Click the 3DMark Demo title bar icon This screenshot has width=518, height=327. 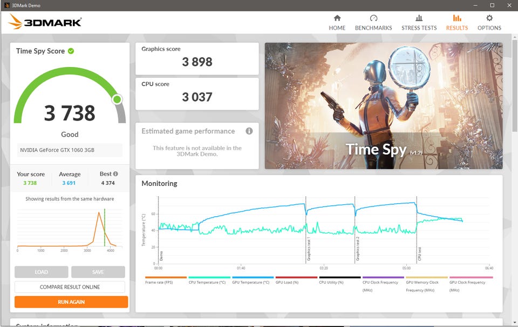point(6,5)
